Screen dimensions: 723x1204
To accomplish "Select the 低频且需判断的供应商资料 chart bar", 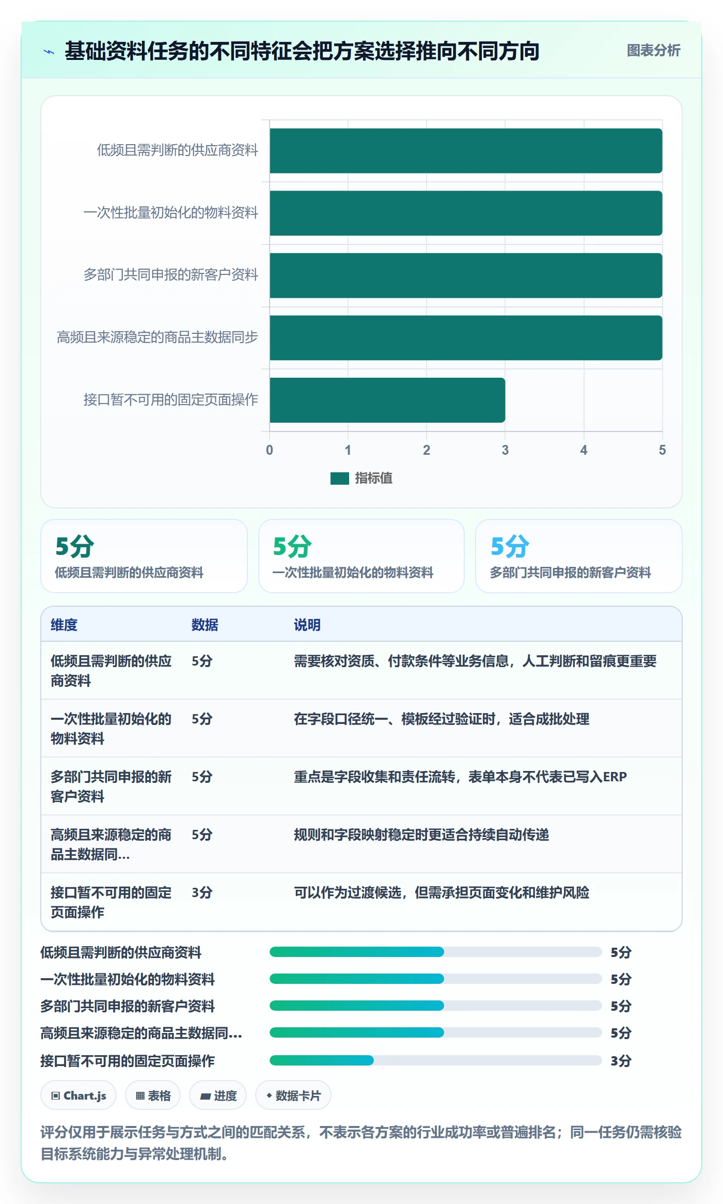I will point(466,151).
